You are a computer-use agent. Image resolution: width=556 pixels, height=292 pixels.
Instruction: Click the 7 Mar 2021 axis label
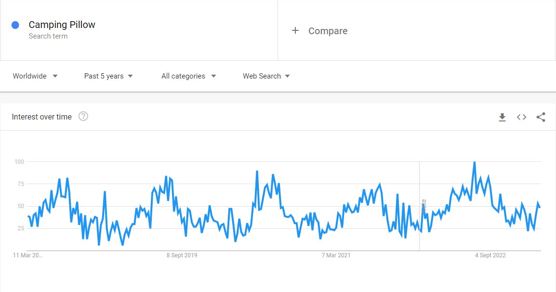tap(336, 255)
